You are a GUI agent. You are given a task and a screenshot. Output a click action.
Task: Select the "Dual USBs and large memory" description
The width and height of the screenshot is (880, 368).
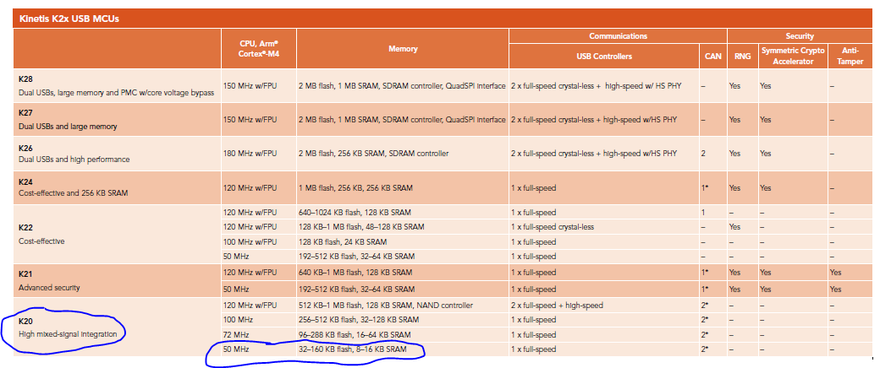68,127
